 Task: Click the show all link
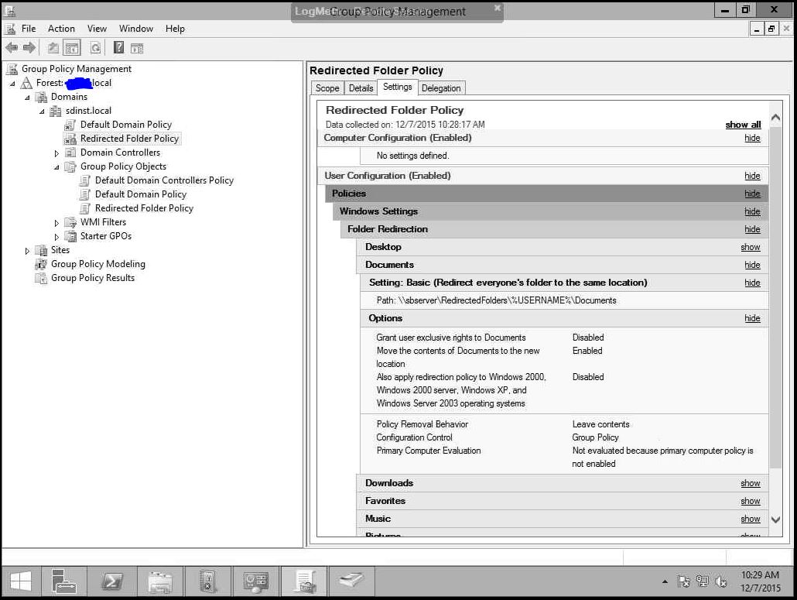click(x=742, y=125)
